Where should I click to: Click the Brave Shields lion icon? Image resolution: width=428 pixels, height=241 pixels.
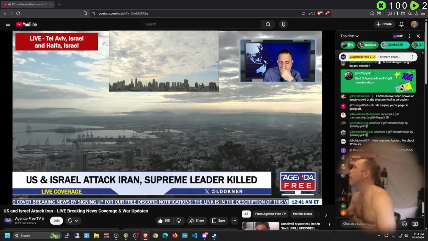(x=319, y=13)
